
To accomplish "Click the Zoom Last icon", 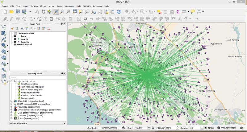I will 94,12.
